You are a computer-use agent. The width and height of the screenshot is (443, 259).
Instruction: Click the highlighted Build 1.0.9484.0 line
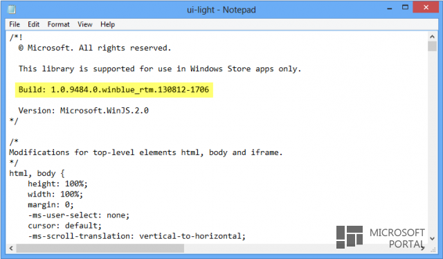[x=114, y=90]
